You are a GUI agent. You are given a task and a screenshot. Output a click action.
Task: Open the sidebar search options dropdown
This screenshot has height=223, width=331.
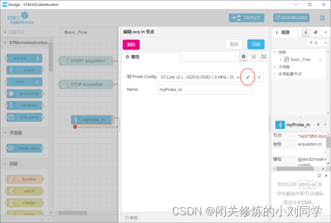(325, 43)
